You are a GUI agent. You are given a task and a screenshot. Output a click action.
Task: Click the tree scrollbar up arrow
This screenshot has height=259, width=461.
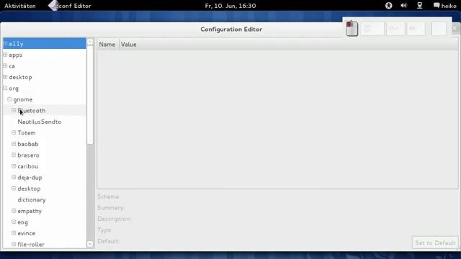pyautogui.click(x=90, y=42)
